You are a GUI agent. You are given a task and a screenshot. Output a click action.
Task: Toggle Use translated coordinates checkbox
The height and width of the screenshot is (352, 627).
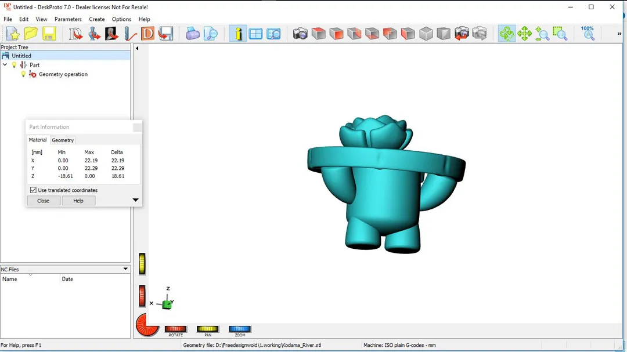click(33, 190)
